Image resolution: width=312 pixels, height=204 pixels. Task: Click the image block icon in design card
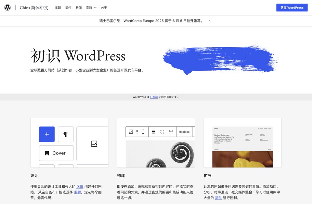pos(94,143)
